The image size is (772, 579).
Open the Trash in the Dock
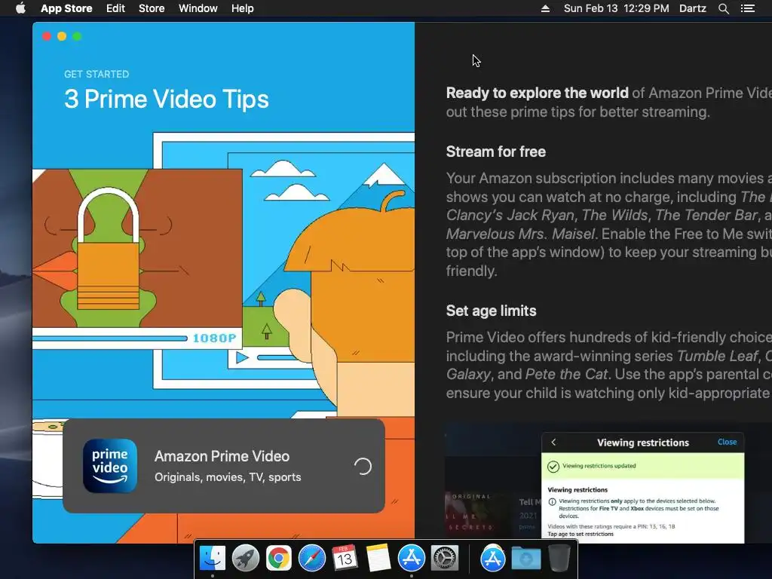point(559,559)
